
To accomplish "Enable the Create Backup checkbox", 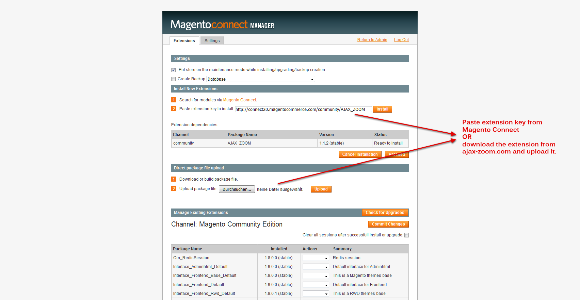I will point(173,79).
